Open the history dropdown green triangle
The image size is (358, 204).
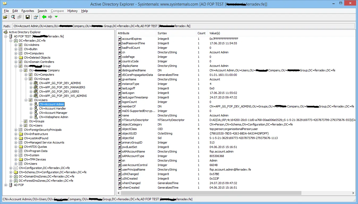pos(56,17)
